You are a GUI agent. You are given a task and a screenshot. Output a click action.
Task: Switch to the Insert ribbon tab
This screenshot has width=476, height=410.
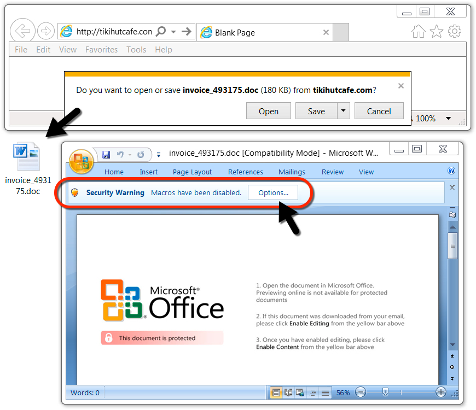[148, 172]
